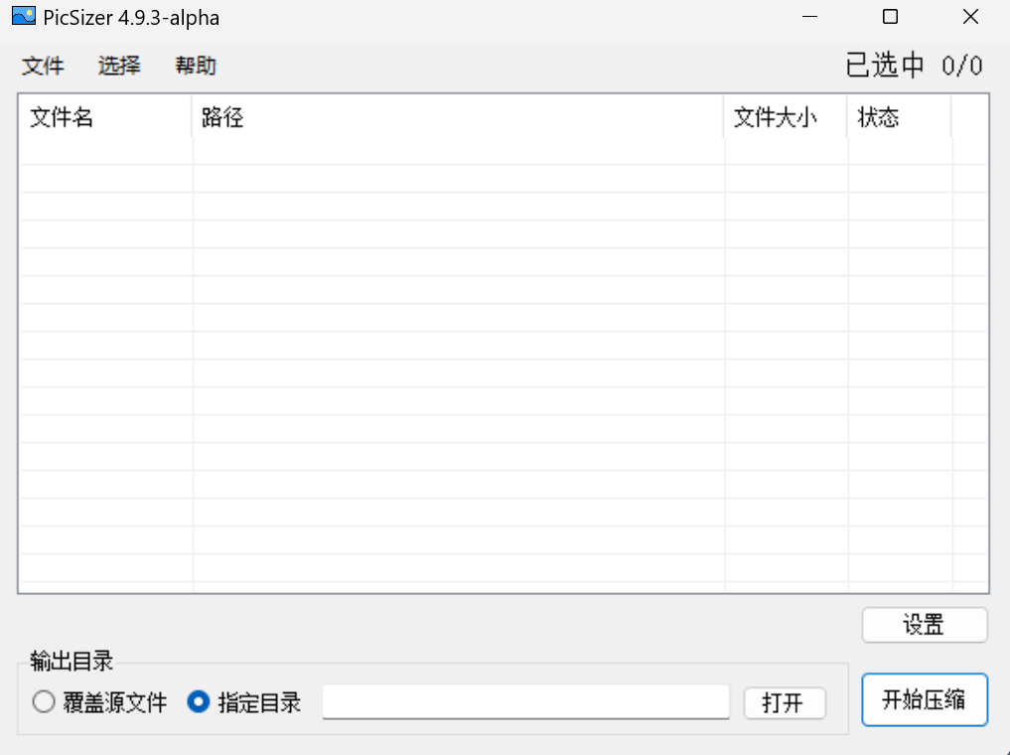Select the 指定目录 radio option
Image resolution: width=1010 pixels, height=755 pixels.
[x=244, y=702]
